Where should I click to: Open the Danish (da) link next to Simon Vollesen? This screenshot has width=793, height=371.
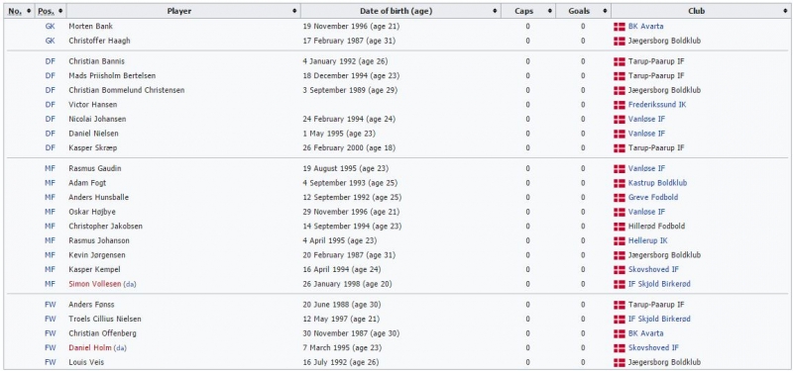[x=130, y=285]
